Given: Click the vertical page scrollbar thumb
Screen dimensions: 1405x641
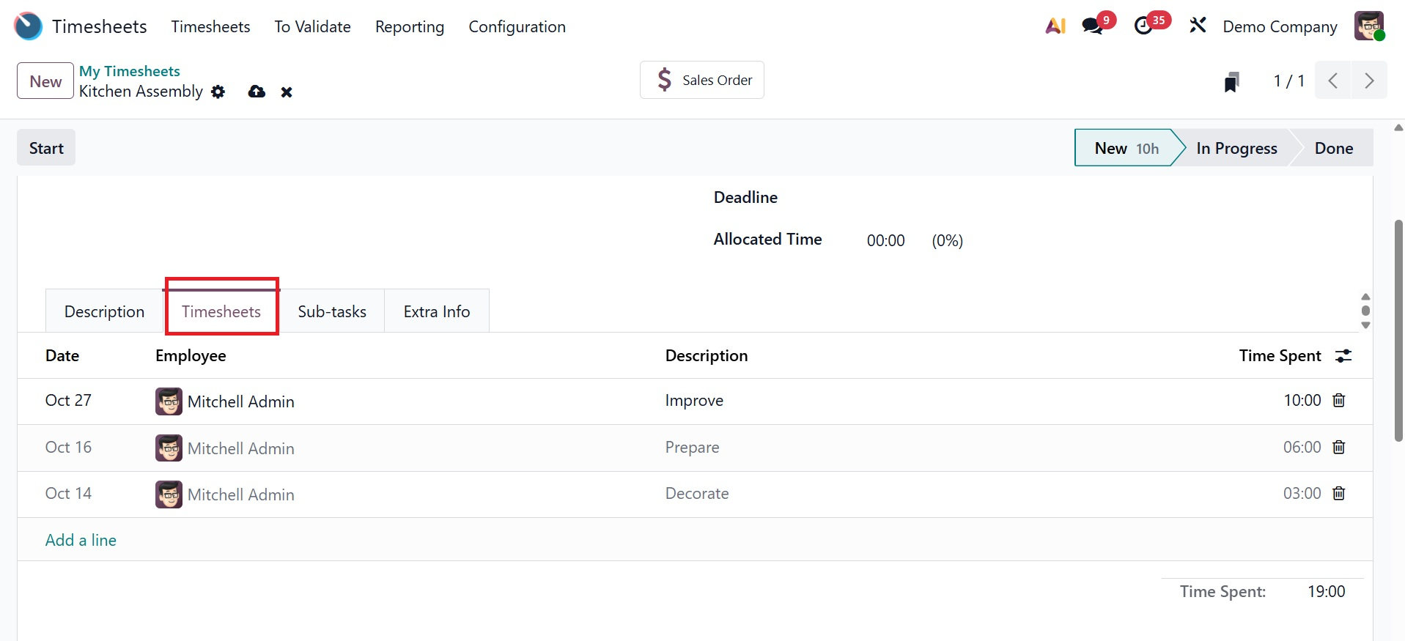Looking at the screenshot, I should point(1398,330).
